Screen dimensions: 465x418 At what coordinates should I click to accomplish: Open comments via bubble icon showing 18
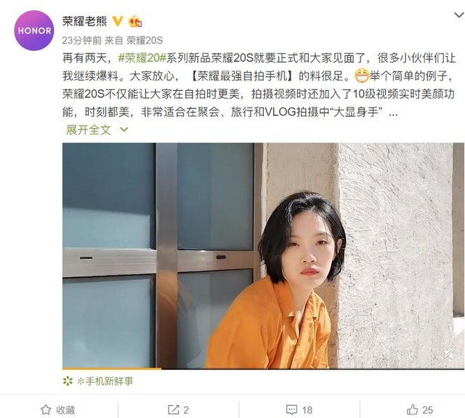pos(299,410)
